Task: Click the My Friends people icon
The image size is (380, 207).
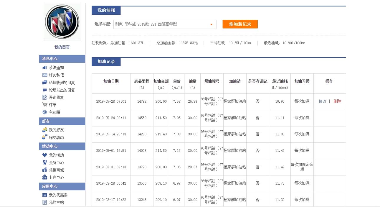Action: point(45,130)
